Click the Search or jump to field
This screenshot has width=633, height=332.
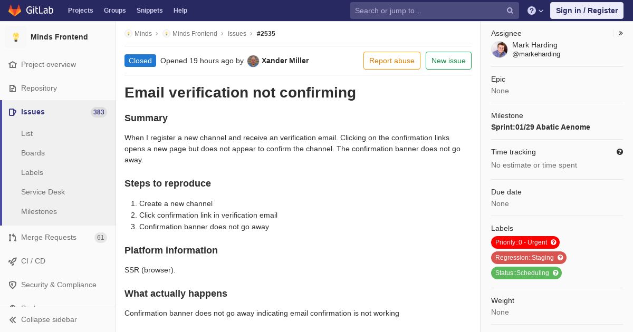coord(427,11)
